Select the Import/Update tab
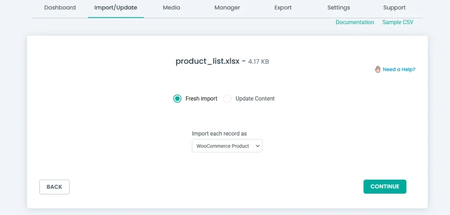 pyautogui.click(x=116, y=7)
